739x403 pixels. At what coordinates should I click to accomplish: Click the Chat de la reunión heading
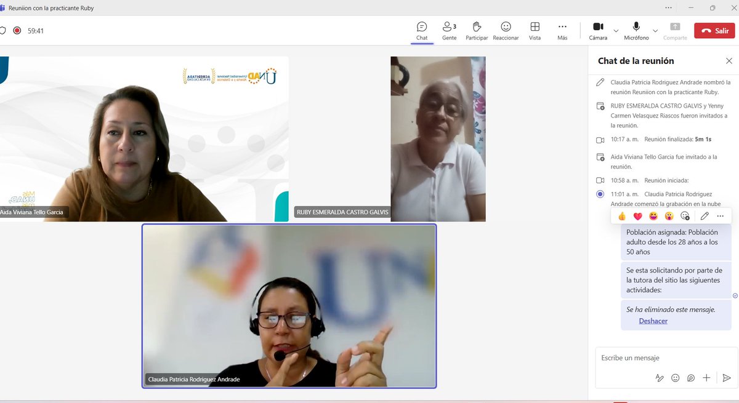(636, 61)
